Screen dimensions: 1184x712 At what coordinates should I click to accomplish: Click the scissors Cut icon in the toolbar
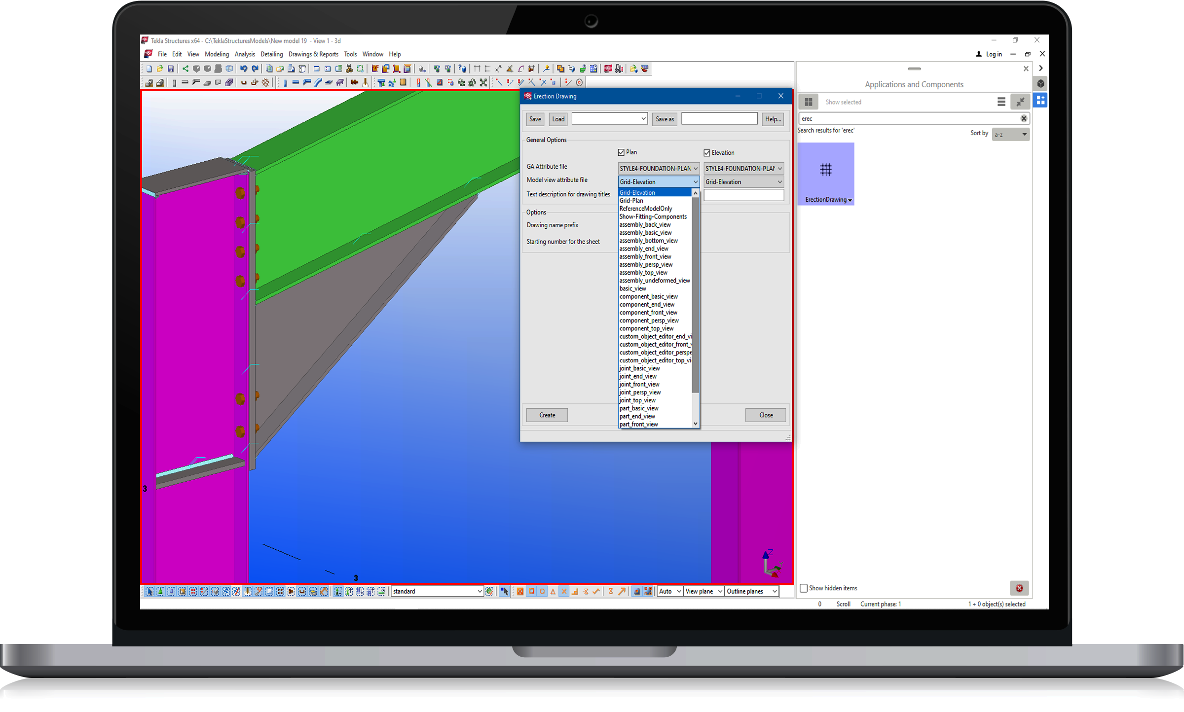point(349,69)
